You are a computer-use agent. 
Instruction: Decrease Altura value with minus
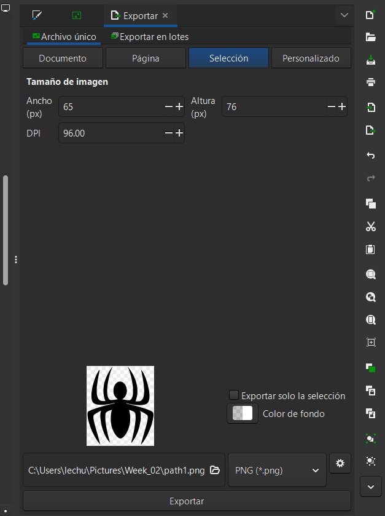point(332,106)
